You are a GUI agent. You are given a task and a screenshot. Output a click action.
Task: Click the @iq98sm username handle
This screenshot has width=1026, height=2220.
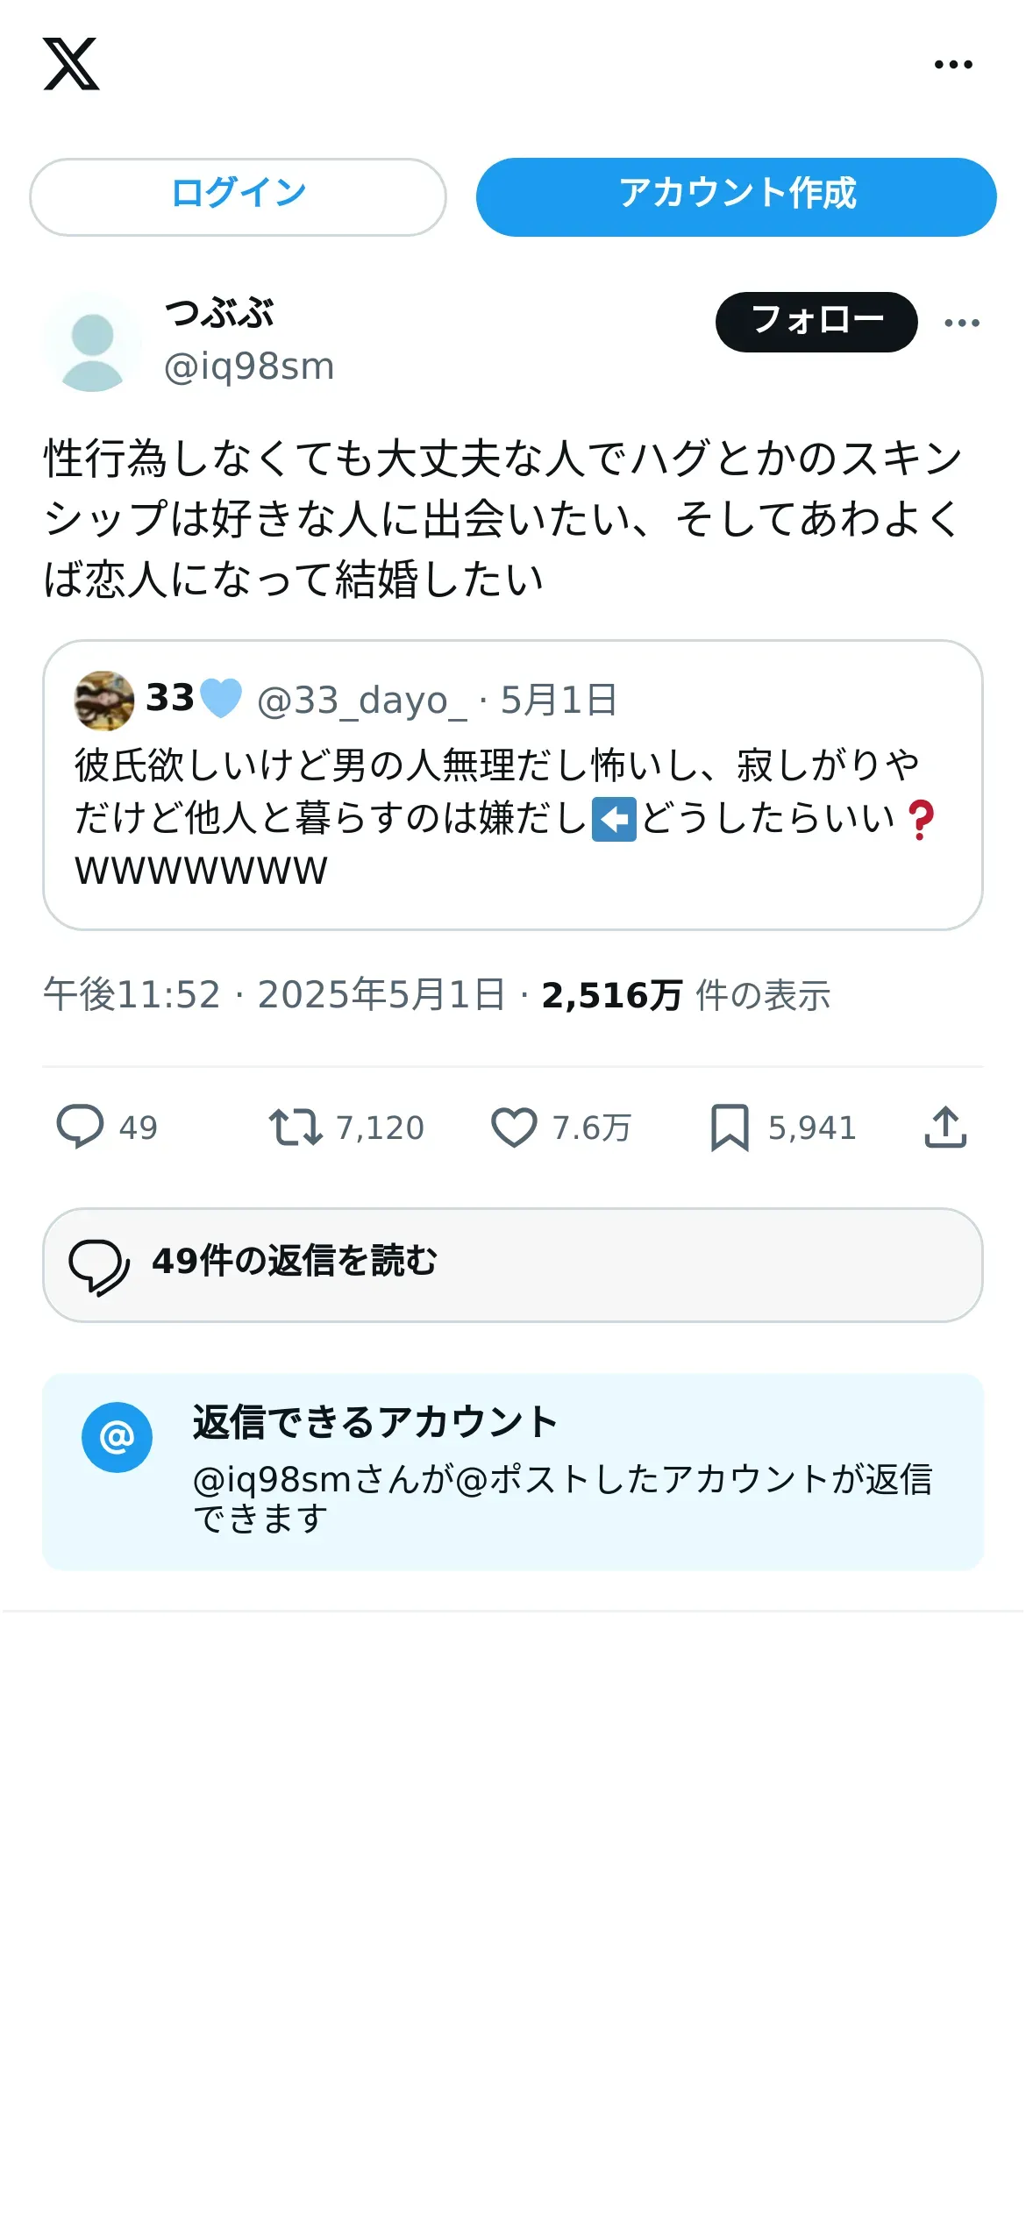(x=249, y=366)
